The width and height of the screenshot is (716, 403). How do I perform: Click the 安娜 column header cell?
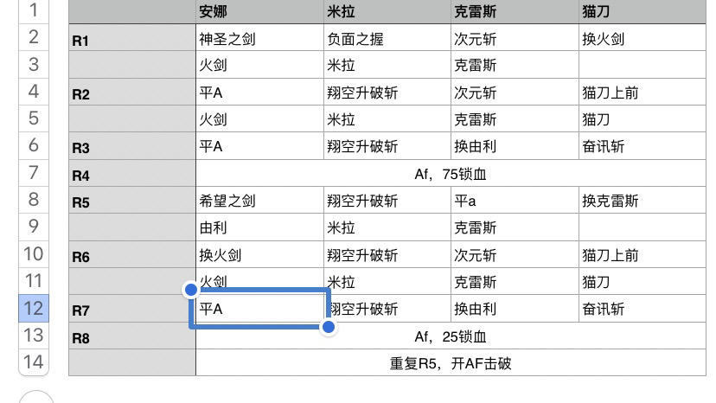259,11
